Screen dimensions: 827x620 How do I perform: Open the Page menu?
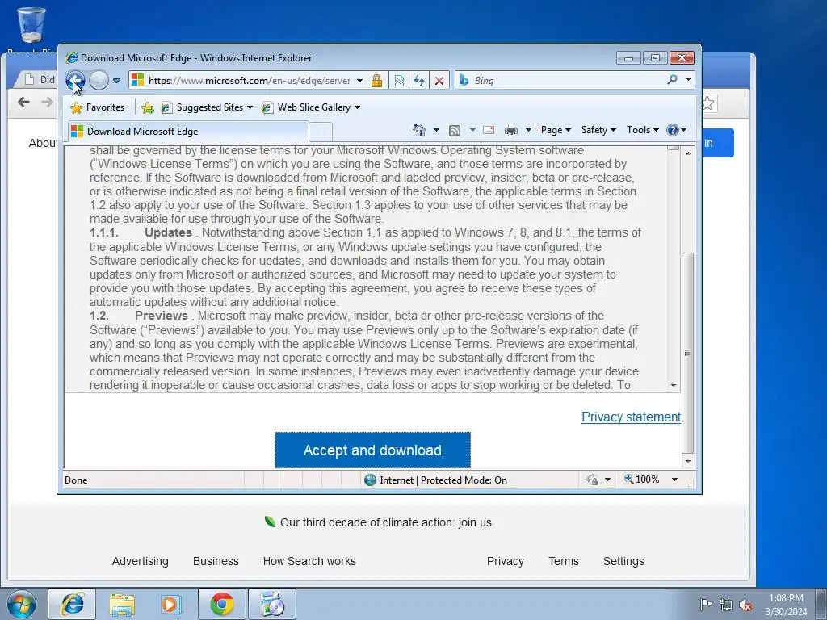(x=556, y=130)
